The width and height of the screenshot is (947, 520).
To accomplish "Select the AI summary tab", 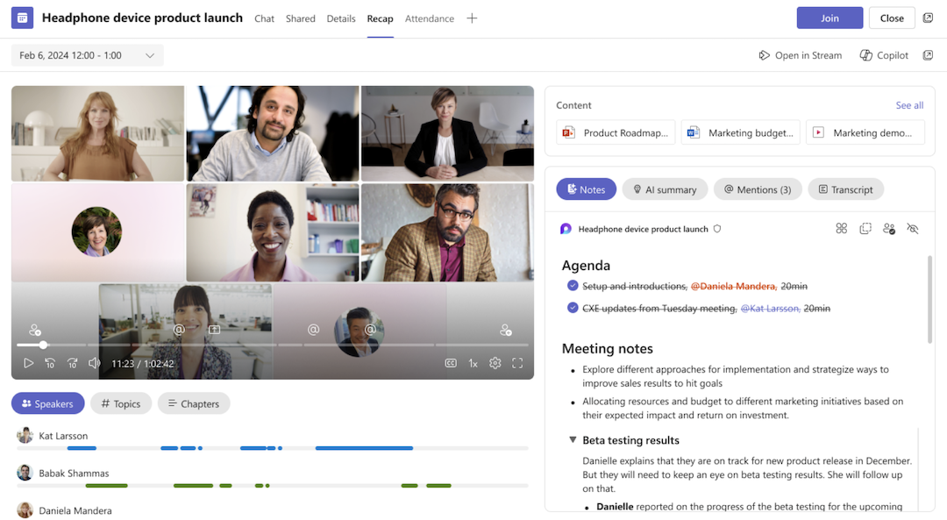I will click(664, 189).
